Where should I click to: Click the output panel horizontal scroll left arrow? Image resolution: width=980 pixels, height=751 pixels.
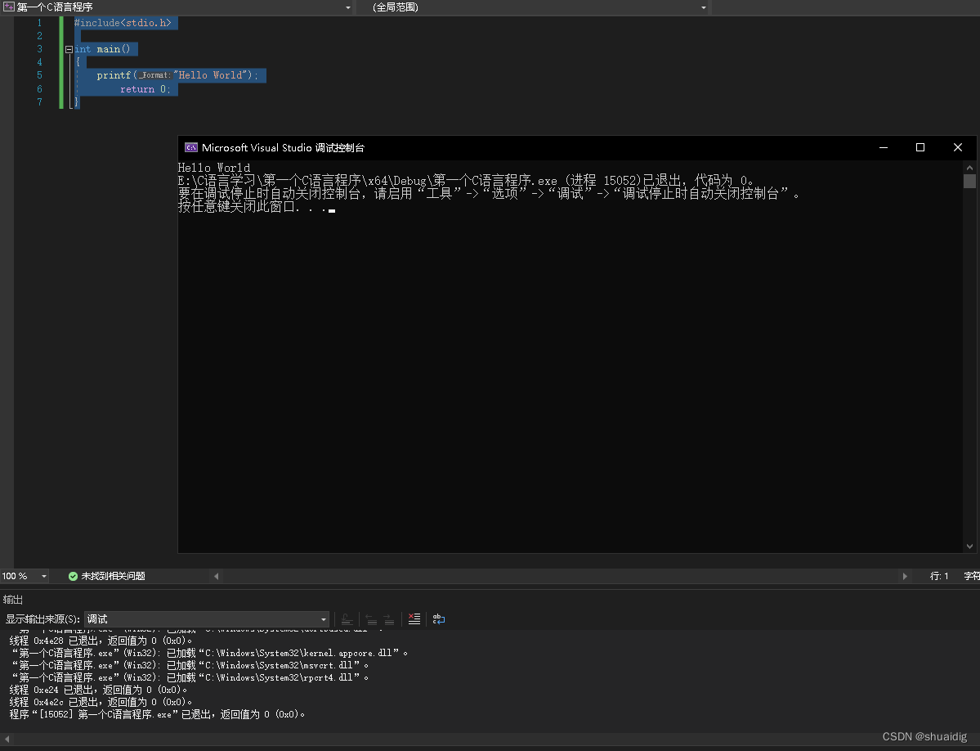7,739
